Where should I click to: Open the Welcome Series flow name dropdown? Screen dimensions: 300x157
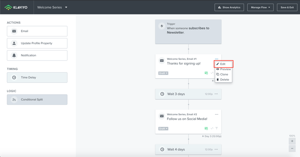(x=52, y=7)
